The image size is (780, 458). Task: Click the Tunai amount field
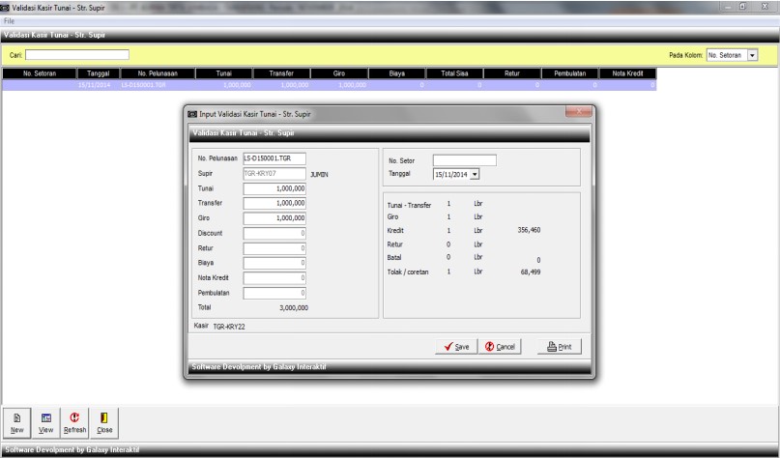pyautogui.click(x=274, y=188)
